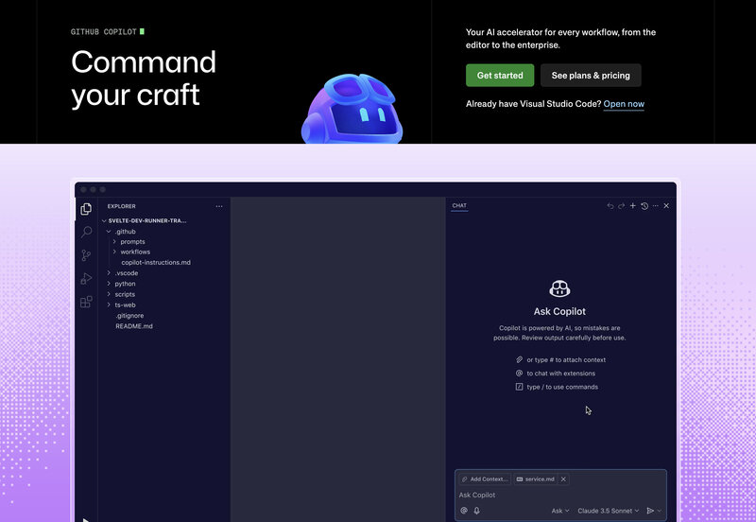Open the Source Control view icon
Screen dimensions: 756x522
pyautogui.click(x=86, y=255)
